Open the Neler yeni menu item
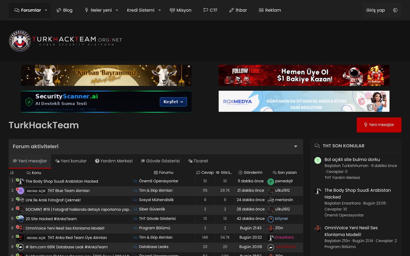The height and width of the screenshot is (256, 410). point(98,10)
